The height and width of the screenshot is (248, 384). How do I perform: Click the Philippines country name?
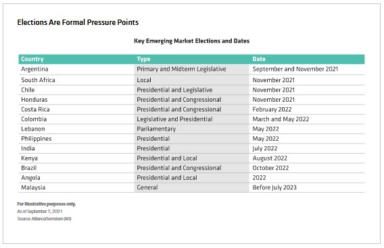point(37,139)
